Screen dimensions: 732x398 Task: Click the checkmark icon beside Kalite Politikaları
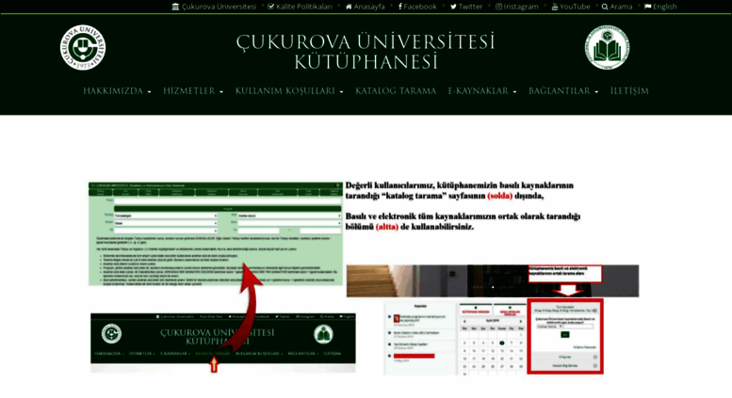(x=270, y=7)
